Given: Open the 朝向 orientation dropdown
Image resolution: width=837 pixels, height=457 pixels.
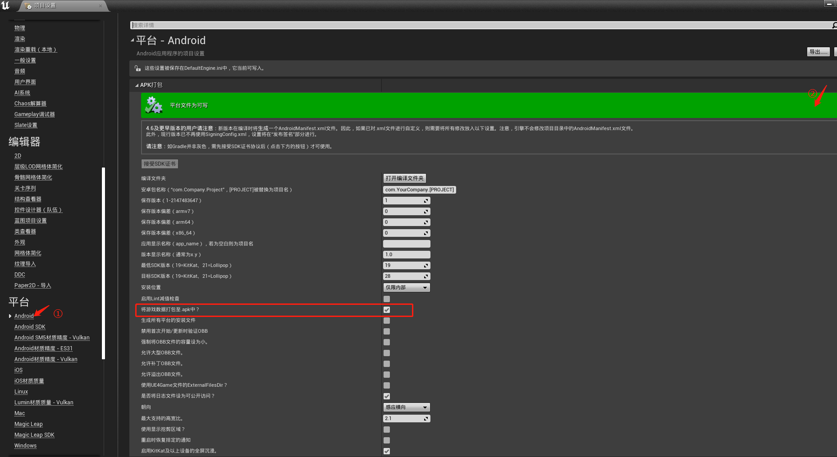Looking at the screenshot, I should pyautogui.click(x=407, y=407).
